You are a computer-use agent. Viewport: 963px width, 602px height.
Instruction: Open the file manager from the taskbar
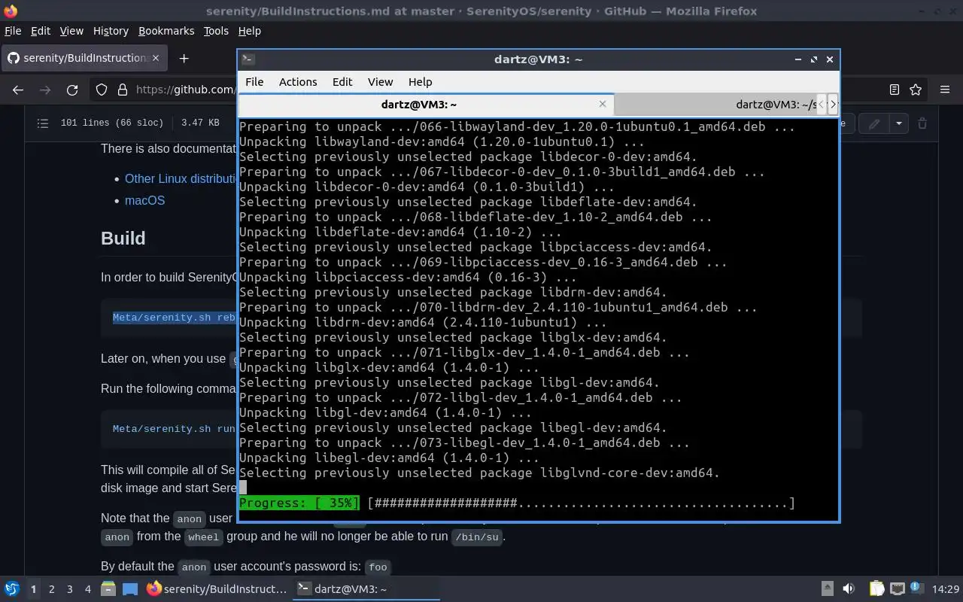coord(108,588)
